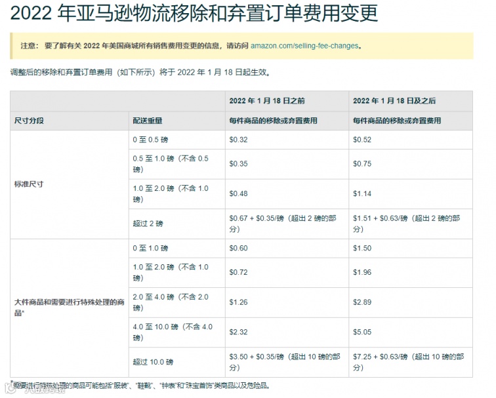
Task: Click the $0.72 fee value
Action: coord(238,272)
